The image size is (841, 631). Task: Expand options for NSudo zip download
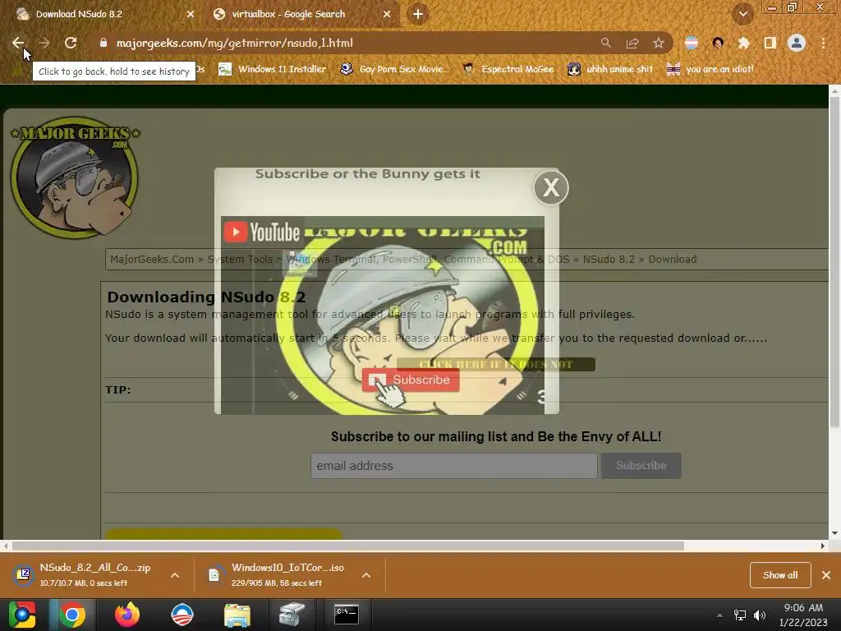(x=175, y=575)
